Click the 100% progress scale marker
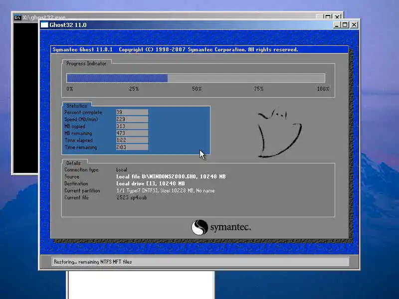 [323, 89]
